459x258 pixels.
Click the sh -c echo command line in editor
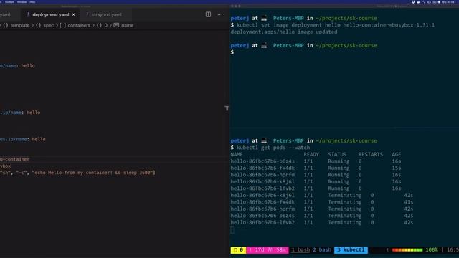[77, 173]
